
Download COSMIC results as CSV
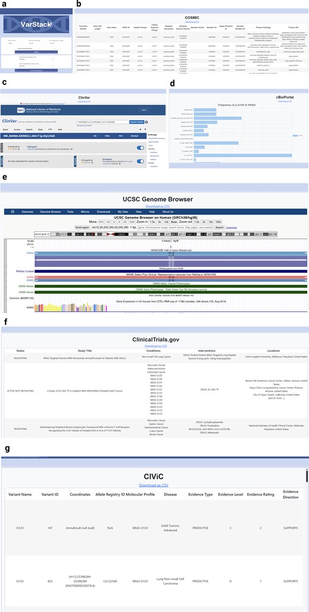[191, 22]
